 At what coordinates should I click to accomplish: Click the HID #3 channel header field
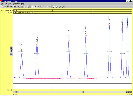pos(33,10)
